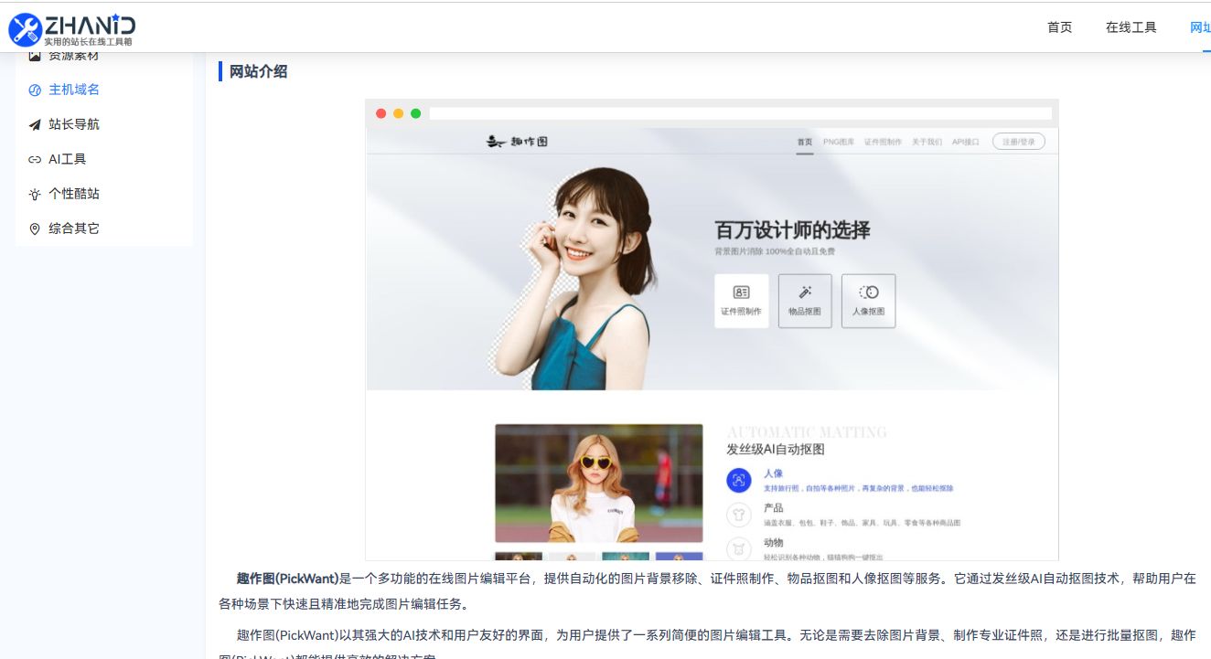The height and width of the screenshot is (659, 1211).
Task: Click the red dot in the preview window
Action: pos(381,113)
